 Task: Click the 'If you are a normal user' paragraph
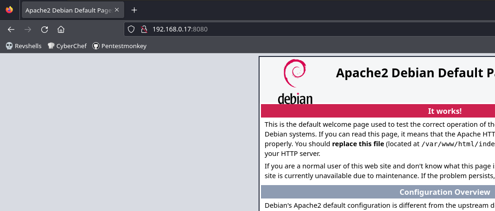[380, 171]
